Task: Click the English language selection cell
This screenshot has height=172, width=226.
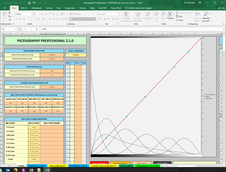Action: tap(76, 55)
